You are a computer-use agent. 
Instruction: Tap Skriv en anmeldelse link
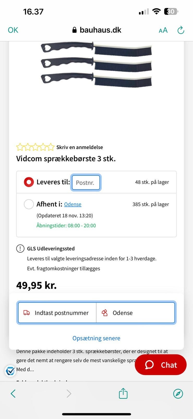tap(80, 147)
